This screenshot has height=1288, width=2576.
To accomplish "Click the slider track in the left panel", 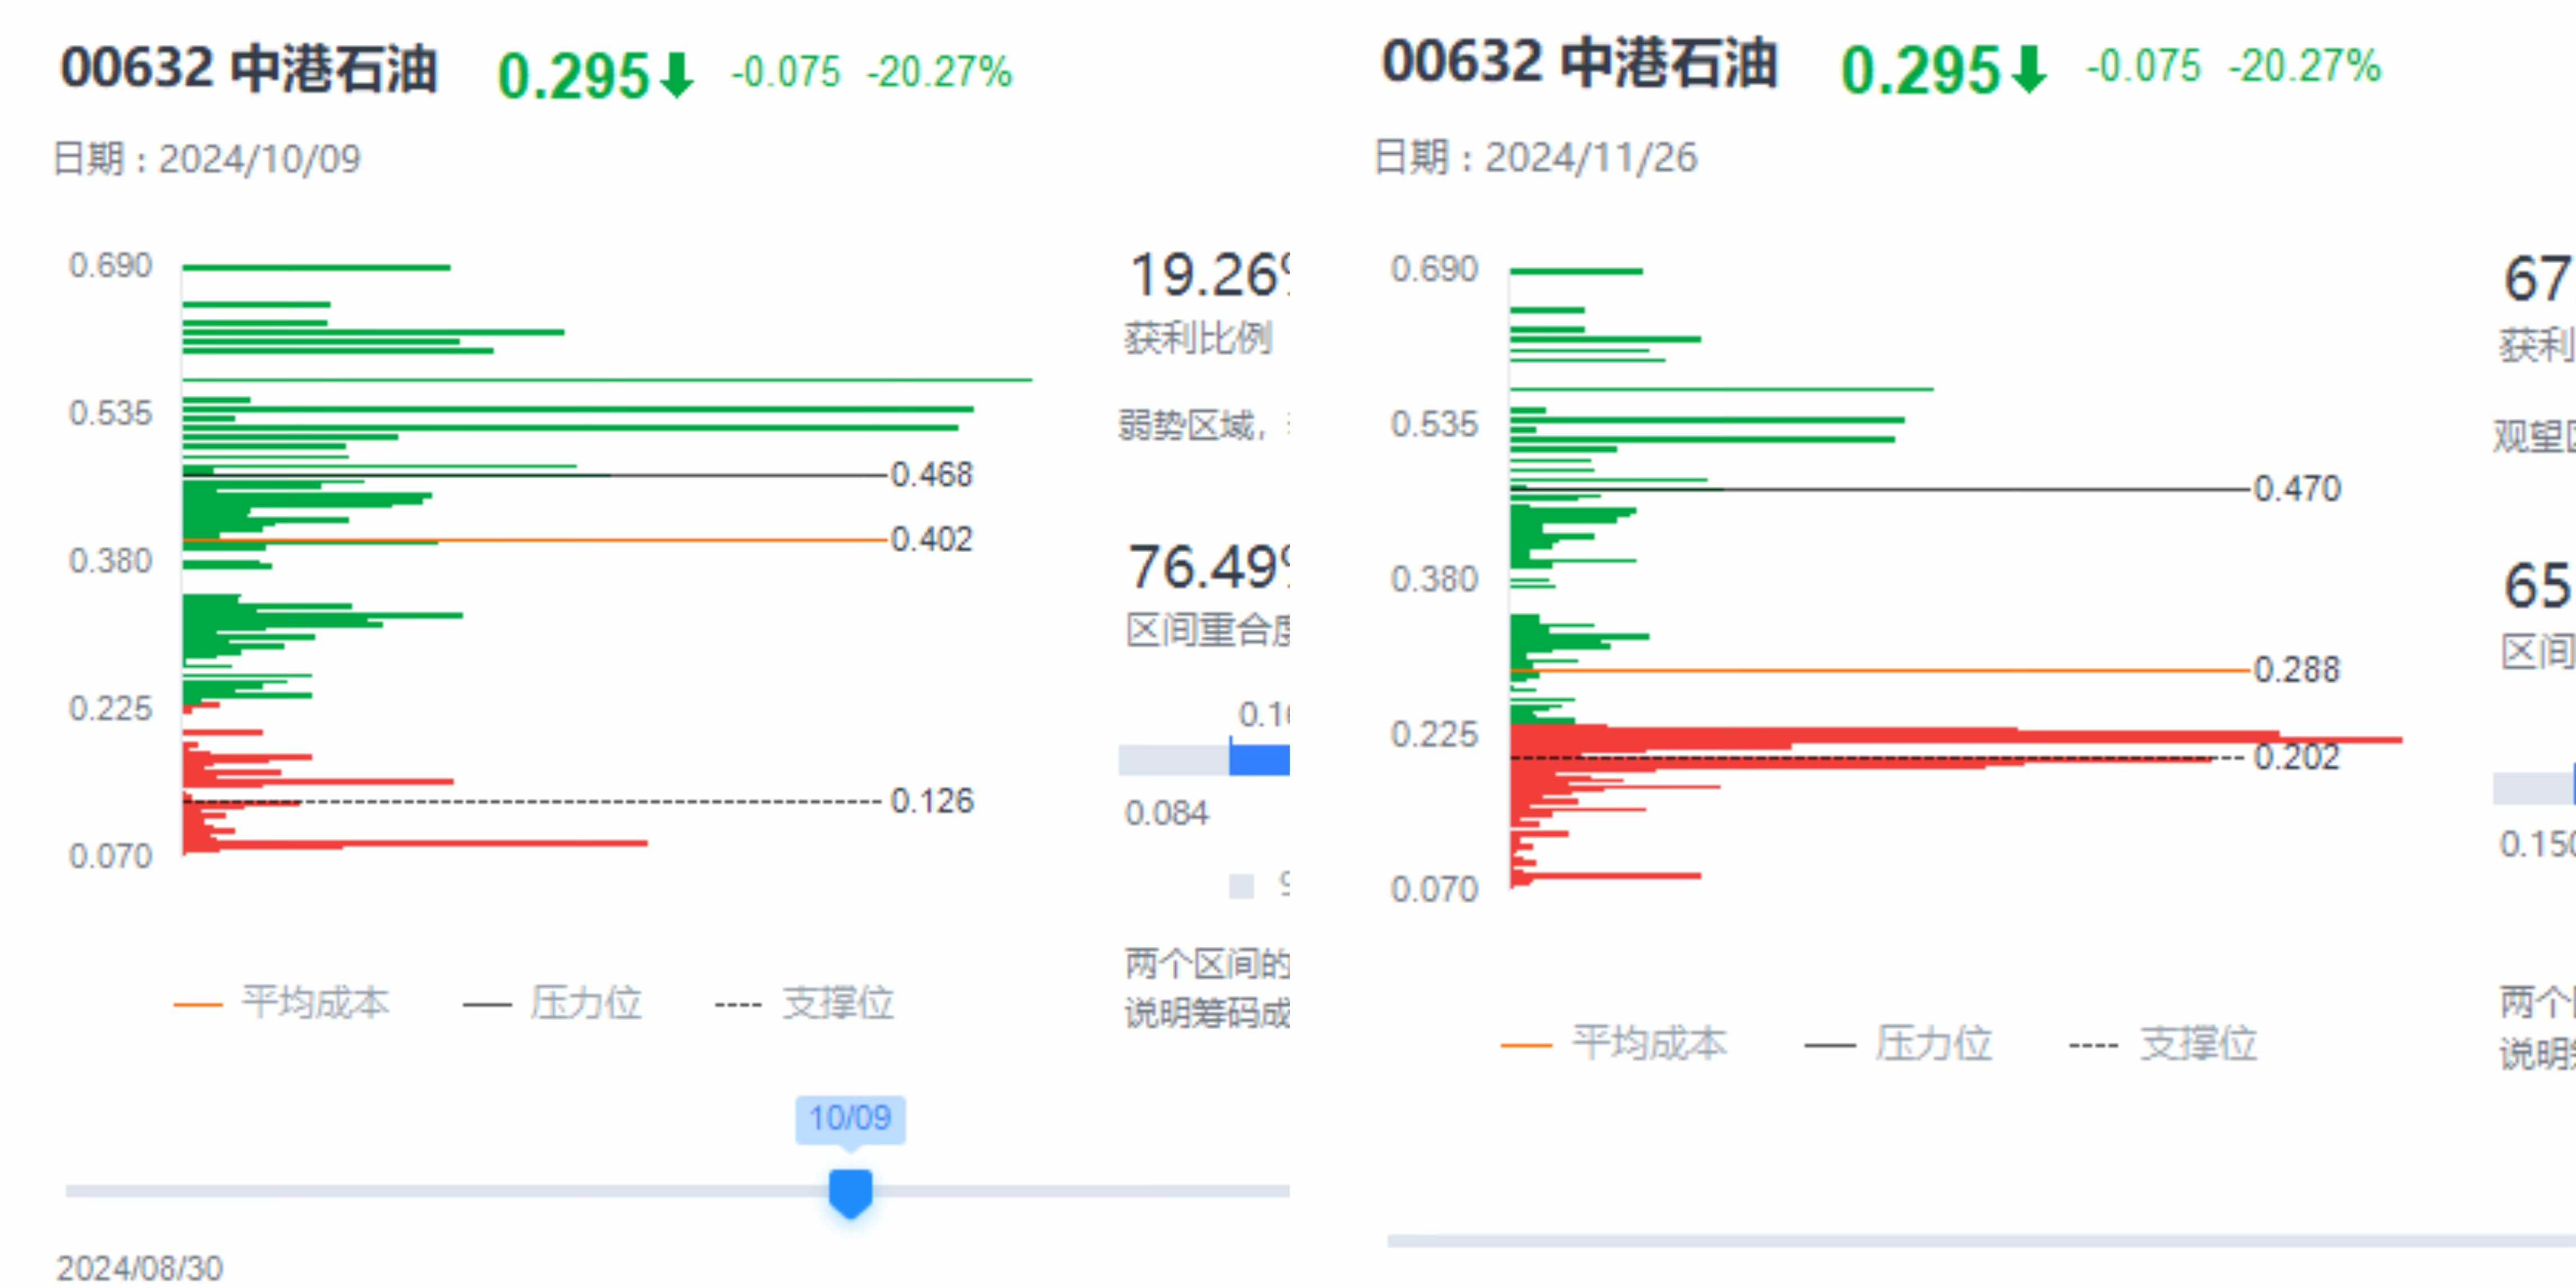I will pos(677,1191).
